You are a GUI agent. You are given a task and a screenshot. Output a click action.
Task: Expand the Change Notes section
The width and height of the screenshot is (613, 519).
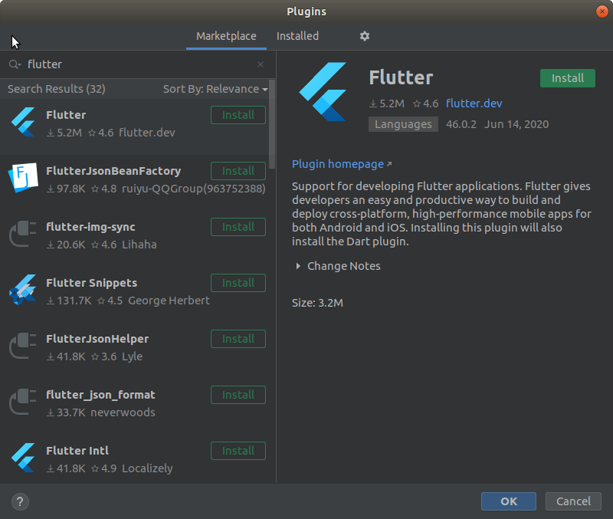(336, 266)
